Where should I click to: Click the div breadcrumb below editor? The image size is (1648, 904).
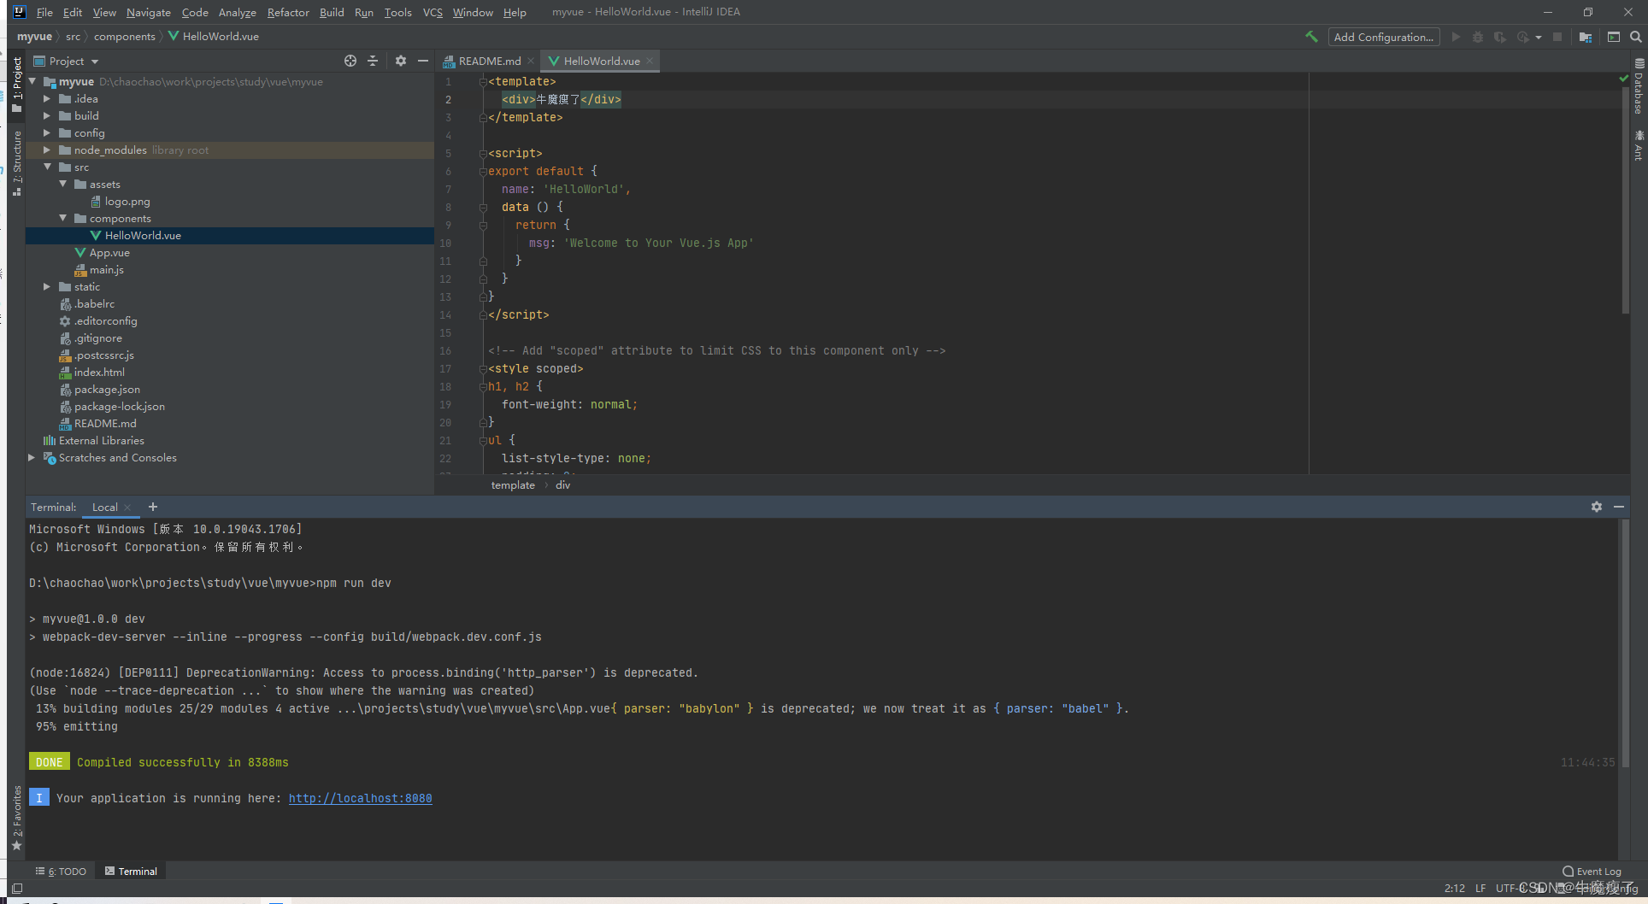pos(562,485)
